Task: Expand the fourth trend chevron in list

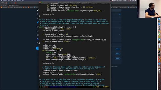Action: tap(120, 34)
